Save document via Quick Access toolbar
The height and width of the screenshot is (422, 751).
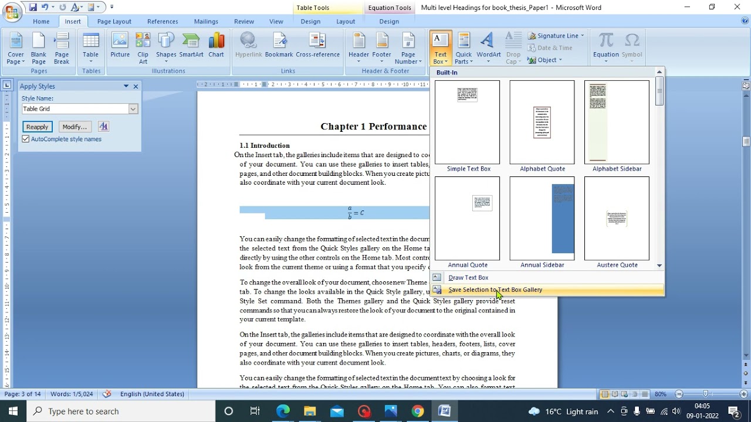33,8
